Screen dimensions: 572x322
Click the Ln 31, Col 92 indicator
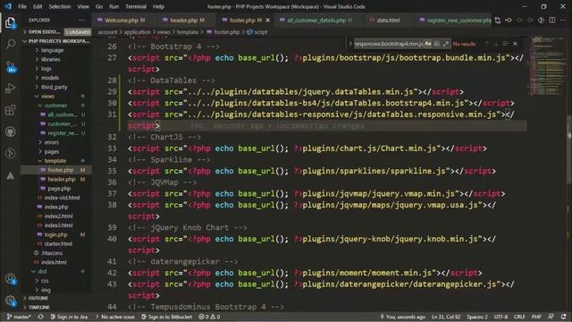(446, 317)
